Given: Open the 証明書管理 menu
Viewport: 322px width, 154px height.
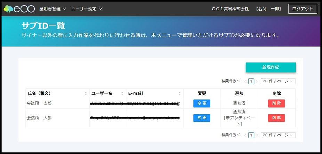Looking at the screenshot, I should (53, 9).
